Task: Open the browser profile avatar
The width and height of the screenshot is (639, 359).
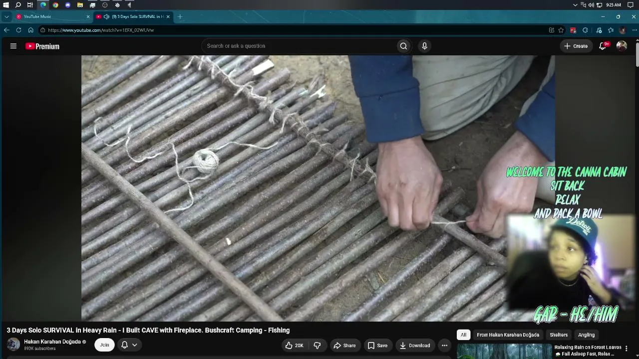Action: 622,30
